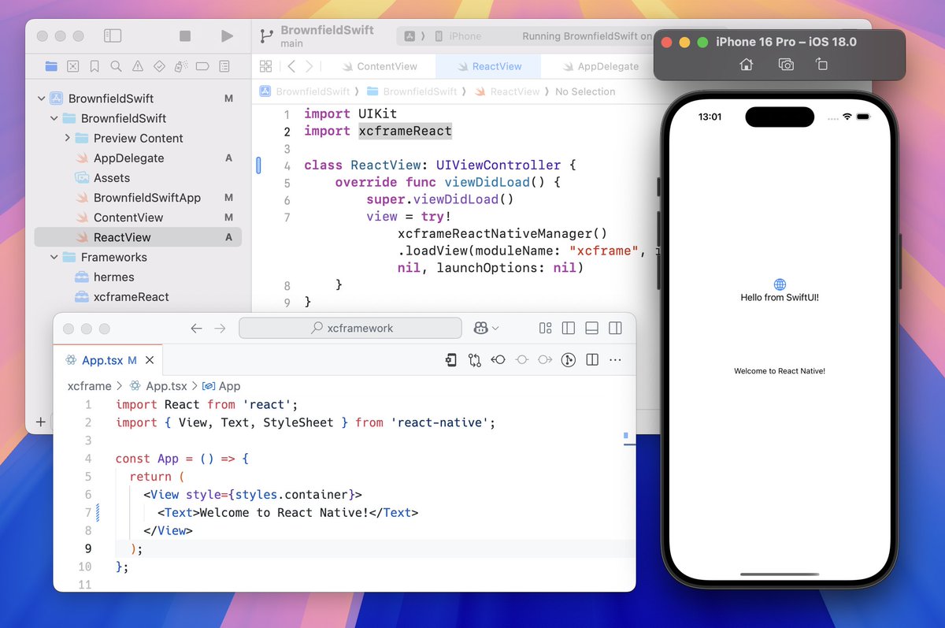Viewport: 945px width, 628px height.
Task: Toggle the VS Code bottom panel
Action: [592, 329]
